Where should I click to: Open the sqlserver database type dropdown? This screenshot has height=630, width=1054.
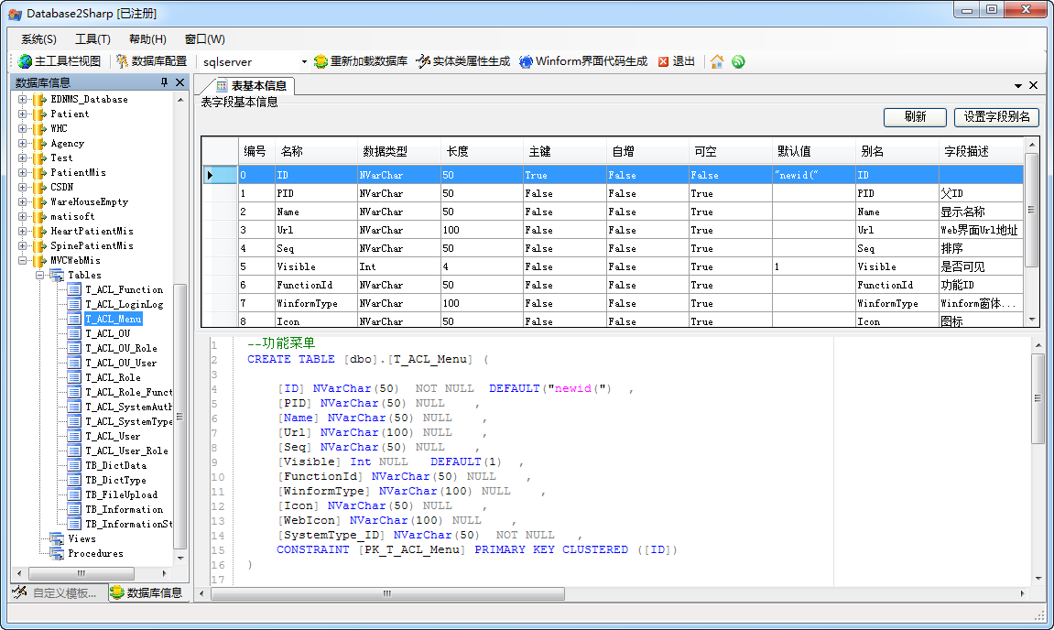[x=304, y=62]
